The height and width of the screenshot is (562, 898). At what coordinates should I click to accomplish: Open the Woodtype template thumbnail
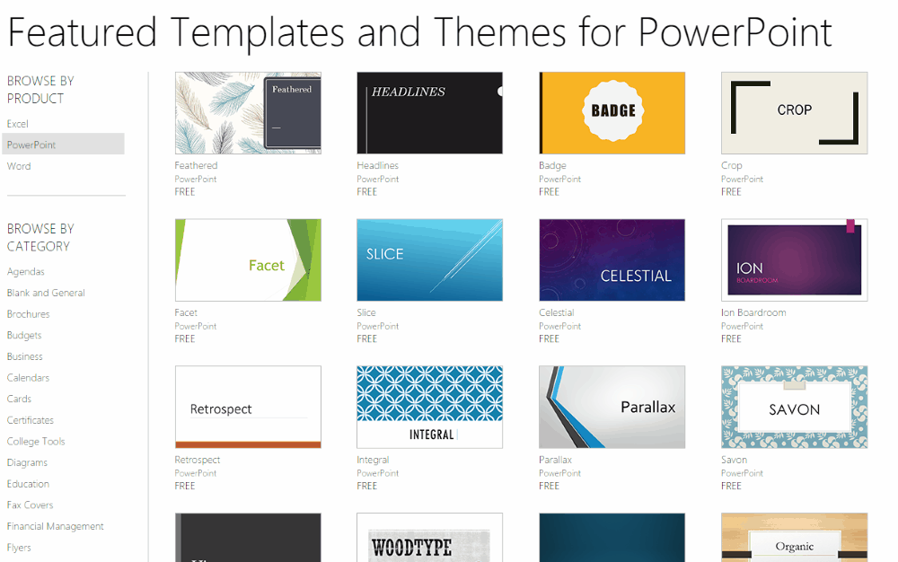point(429,538)
